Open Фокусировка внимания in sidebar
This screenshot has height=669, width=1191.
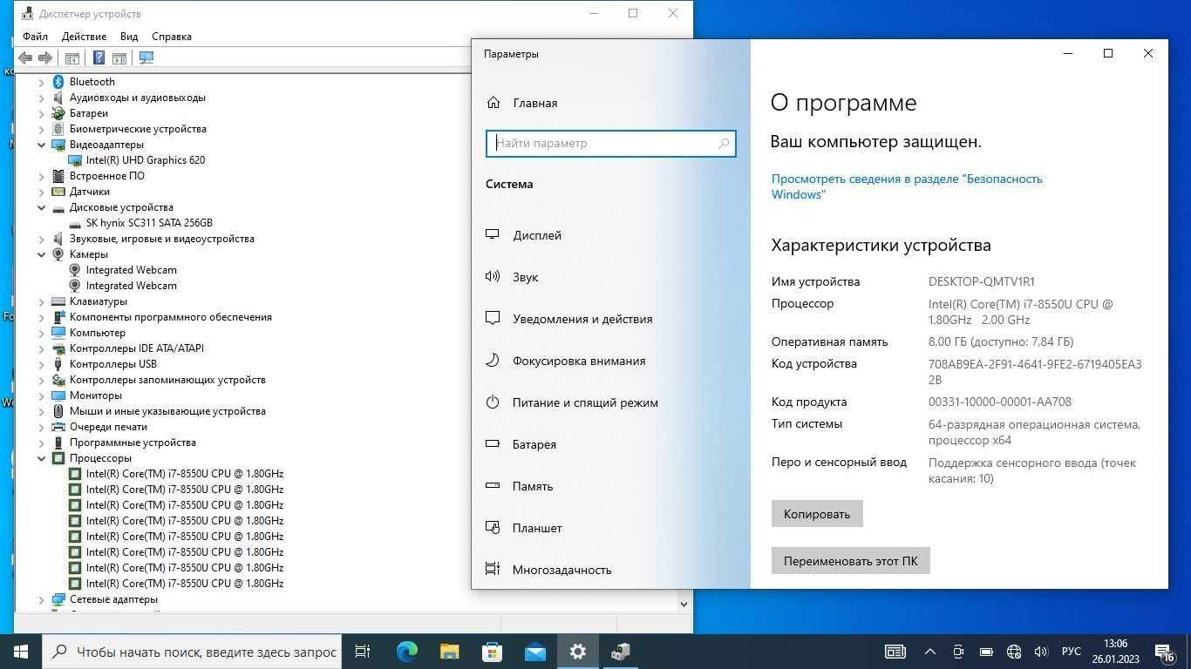(579, 361)
